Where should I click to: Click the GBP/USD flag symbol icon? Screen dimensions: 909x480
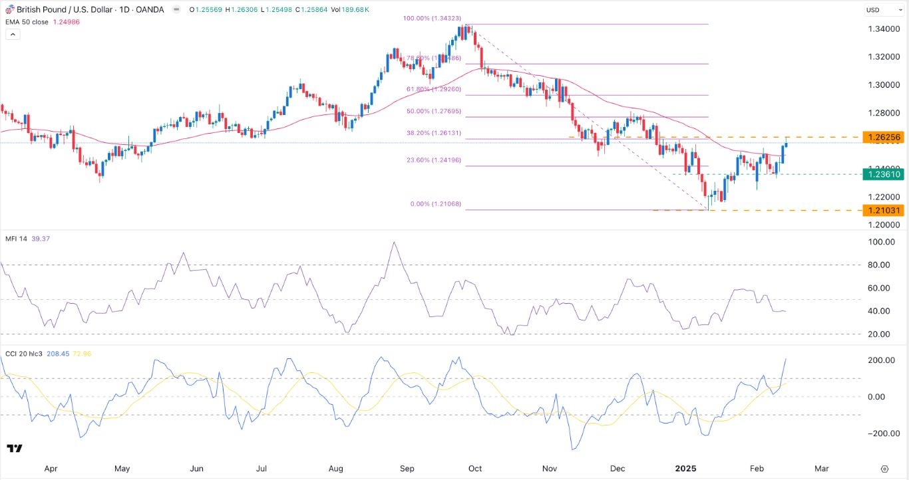point(5,9)
